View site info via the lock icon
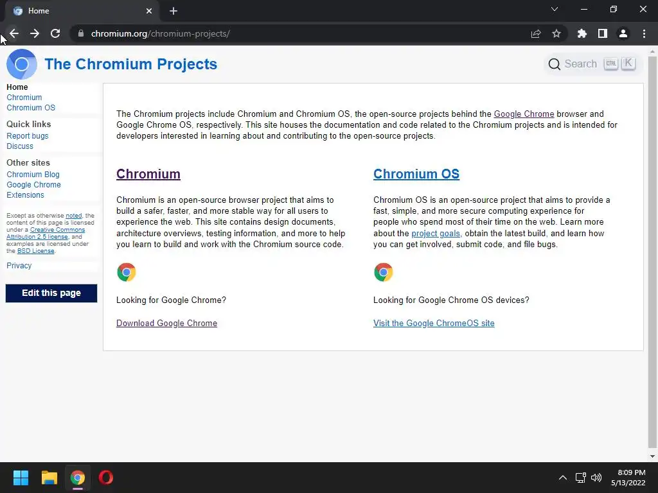The width and height of the screenshot is (658, 493). click(81, 33)
